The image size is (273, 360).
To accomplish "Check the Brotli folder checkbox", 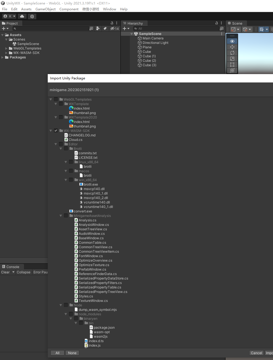I will click(x=66, y=148).
